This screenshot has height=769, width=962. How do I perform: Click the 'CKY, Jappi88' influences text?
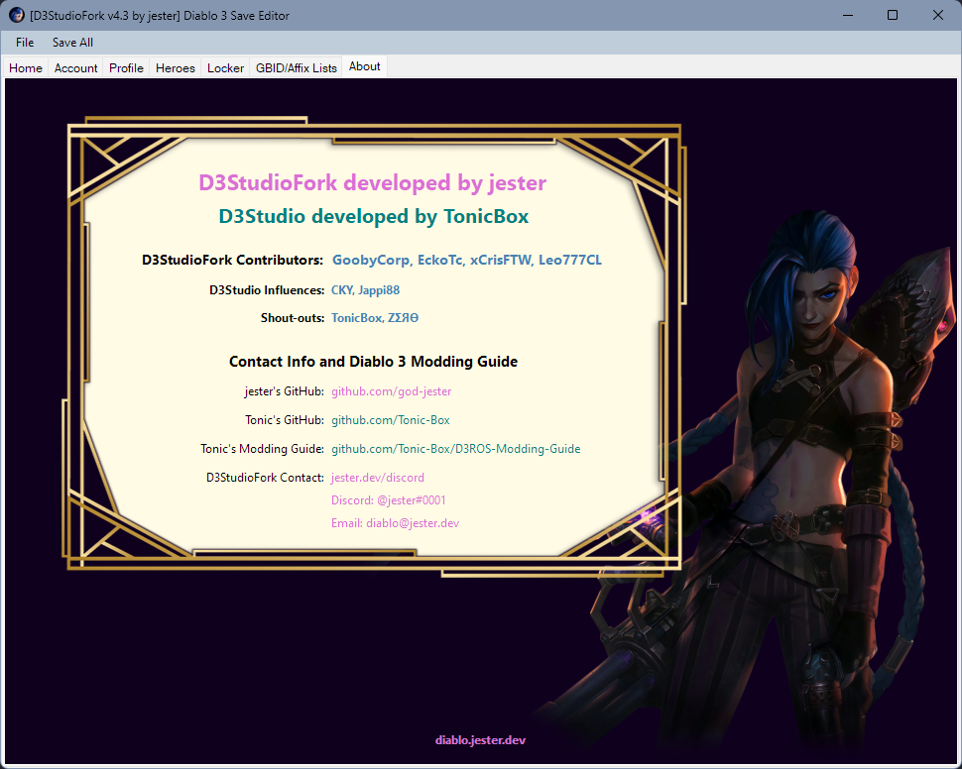click(x=366, y=290)
